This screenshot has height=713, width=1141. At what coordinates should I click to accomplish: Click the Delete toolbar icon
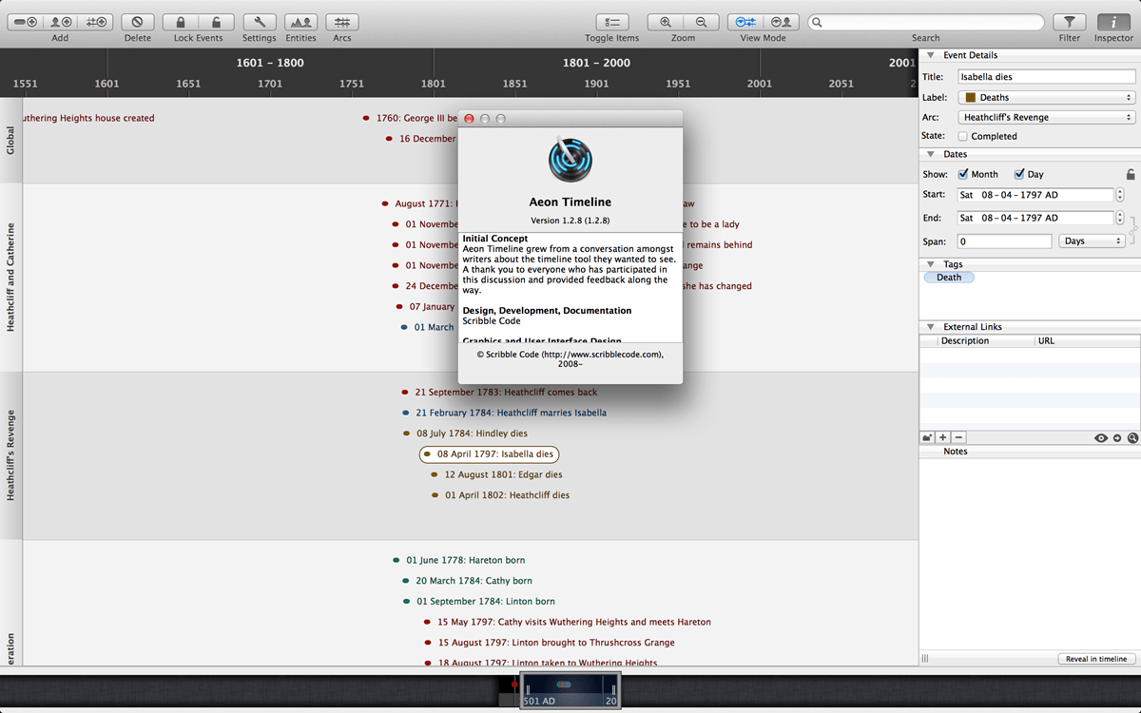(x=138, y=22)
